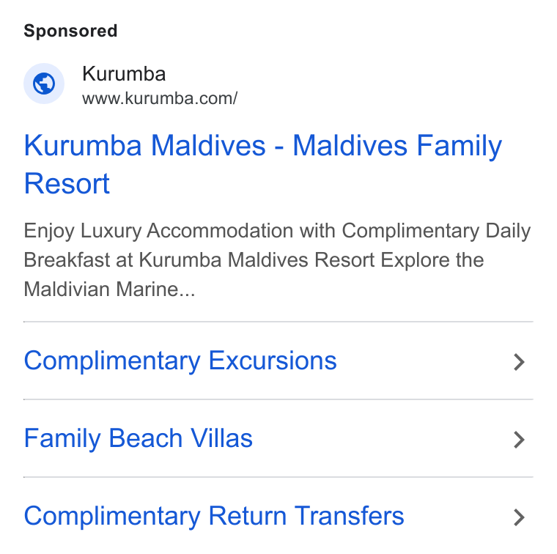Screen dimensions: 557x554
Task: Click the arrow beside Complimentary Excursions
Action: 519,362
